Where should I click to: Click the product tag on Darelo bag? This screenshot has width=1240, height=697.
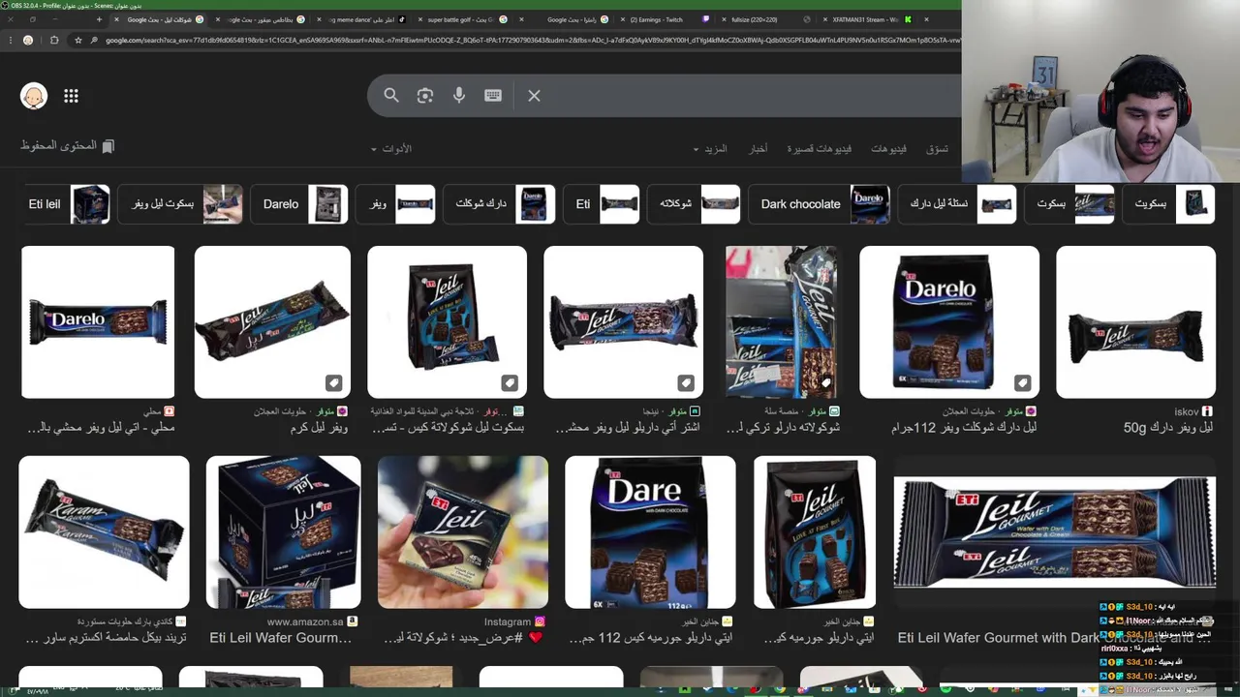click(x=1022, y=382)
